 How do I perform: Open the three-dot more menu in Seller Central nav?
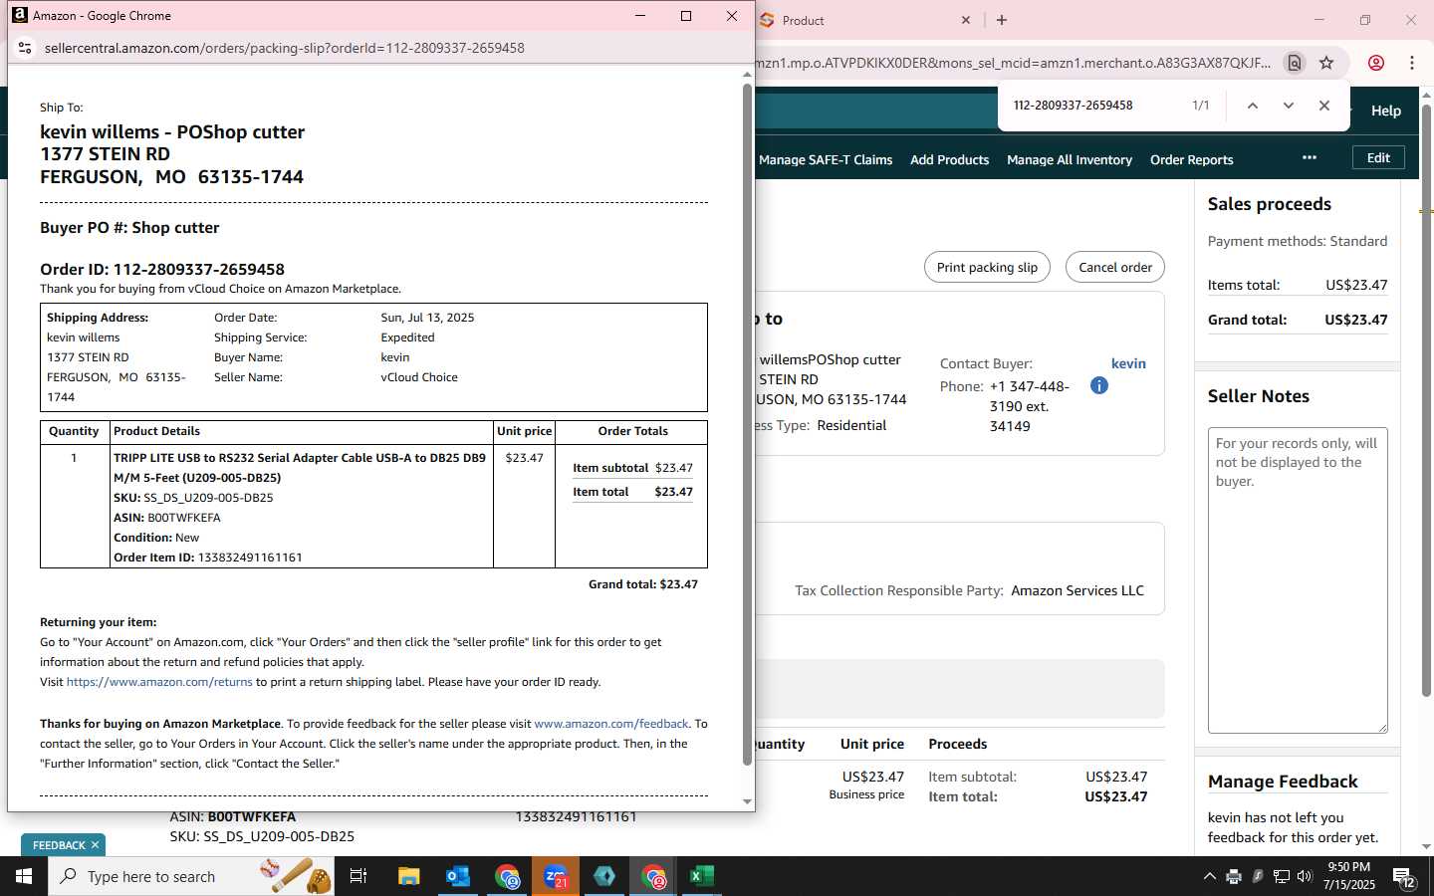coord(1310,157)
